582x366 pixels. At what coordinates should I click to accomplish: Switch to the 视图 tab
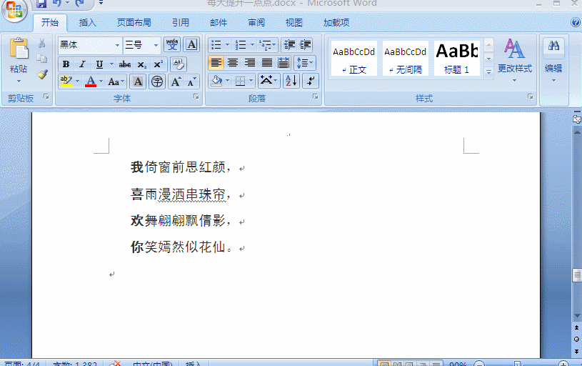(x=294, y=23)
